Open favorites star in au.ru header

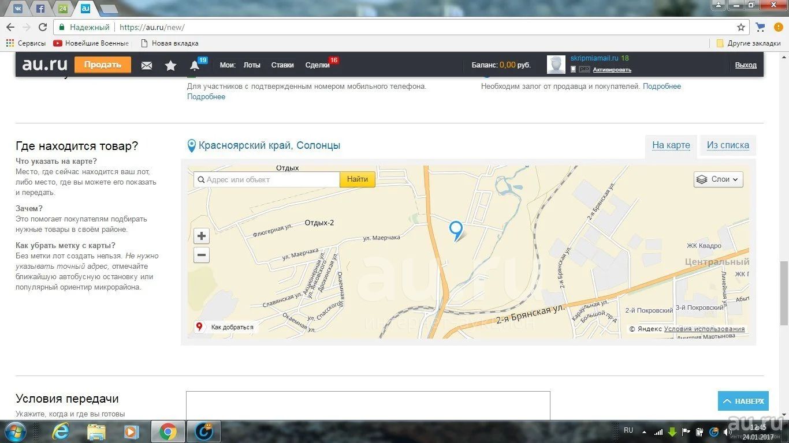coord(170,65)
